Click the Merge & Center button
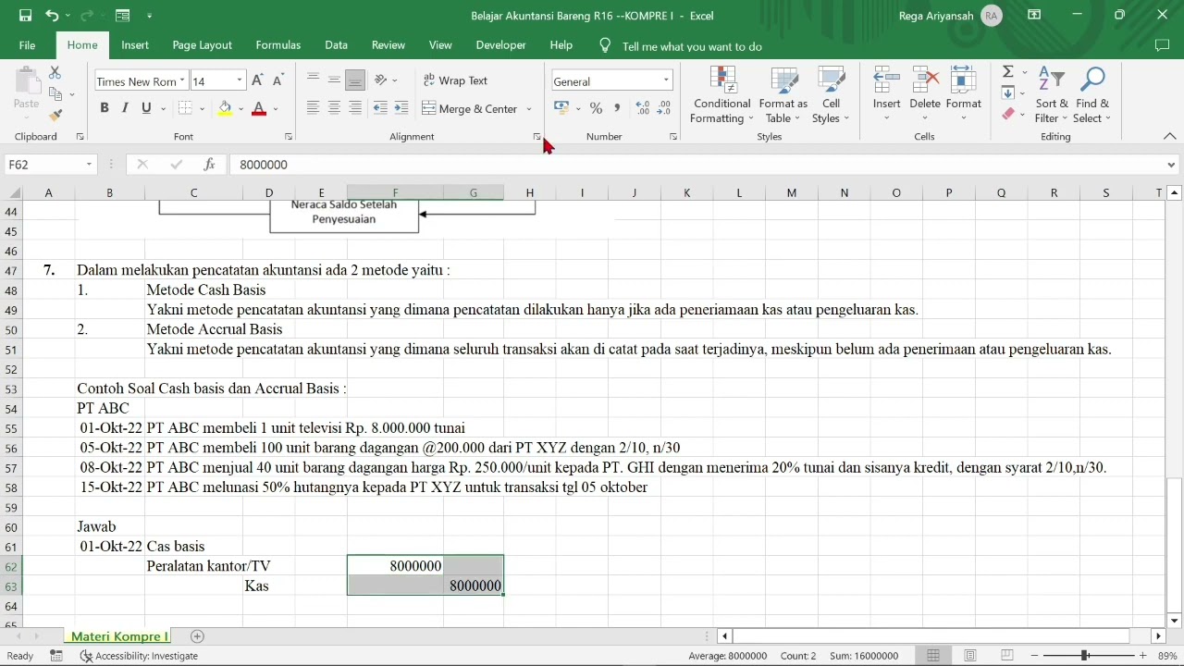The width and height of the screenshot is (1184, 666). tap(470, 108)
